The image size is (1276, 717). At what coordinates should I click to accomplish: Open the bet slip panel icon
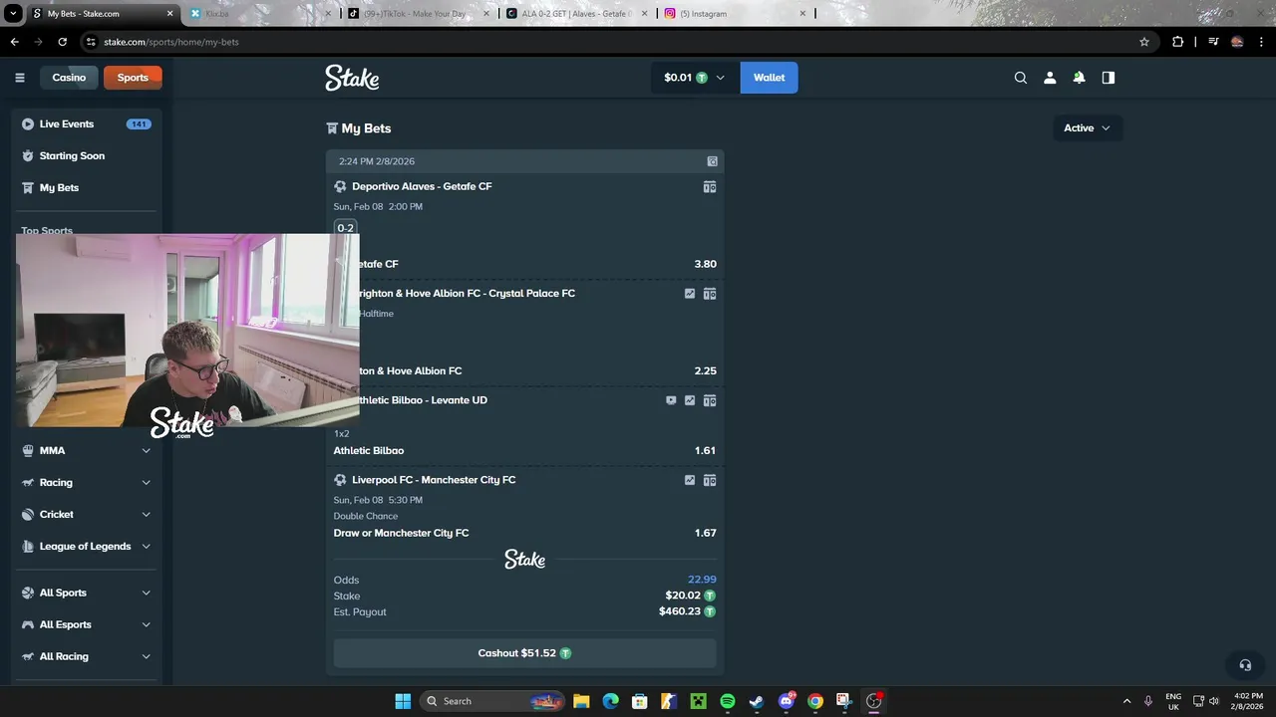coord(1108,78)
